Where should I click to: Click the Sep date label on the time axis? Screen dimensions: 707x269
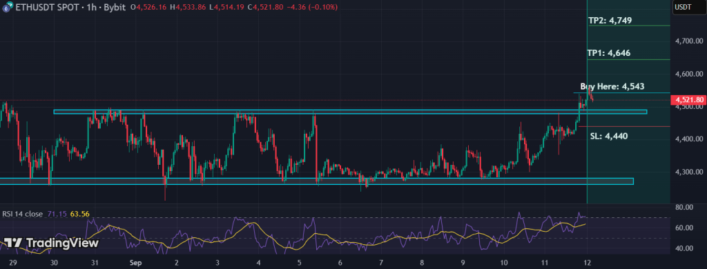point(135,262)
